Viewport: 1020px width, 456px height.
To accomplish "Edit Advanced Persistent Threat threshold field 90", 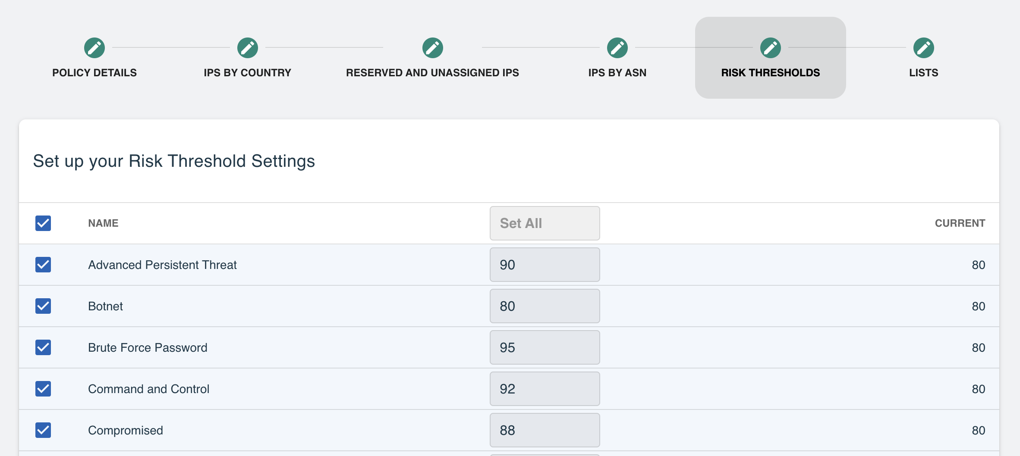I will 545,265.
